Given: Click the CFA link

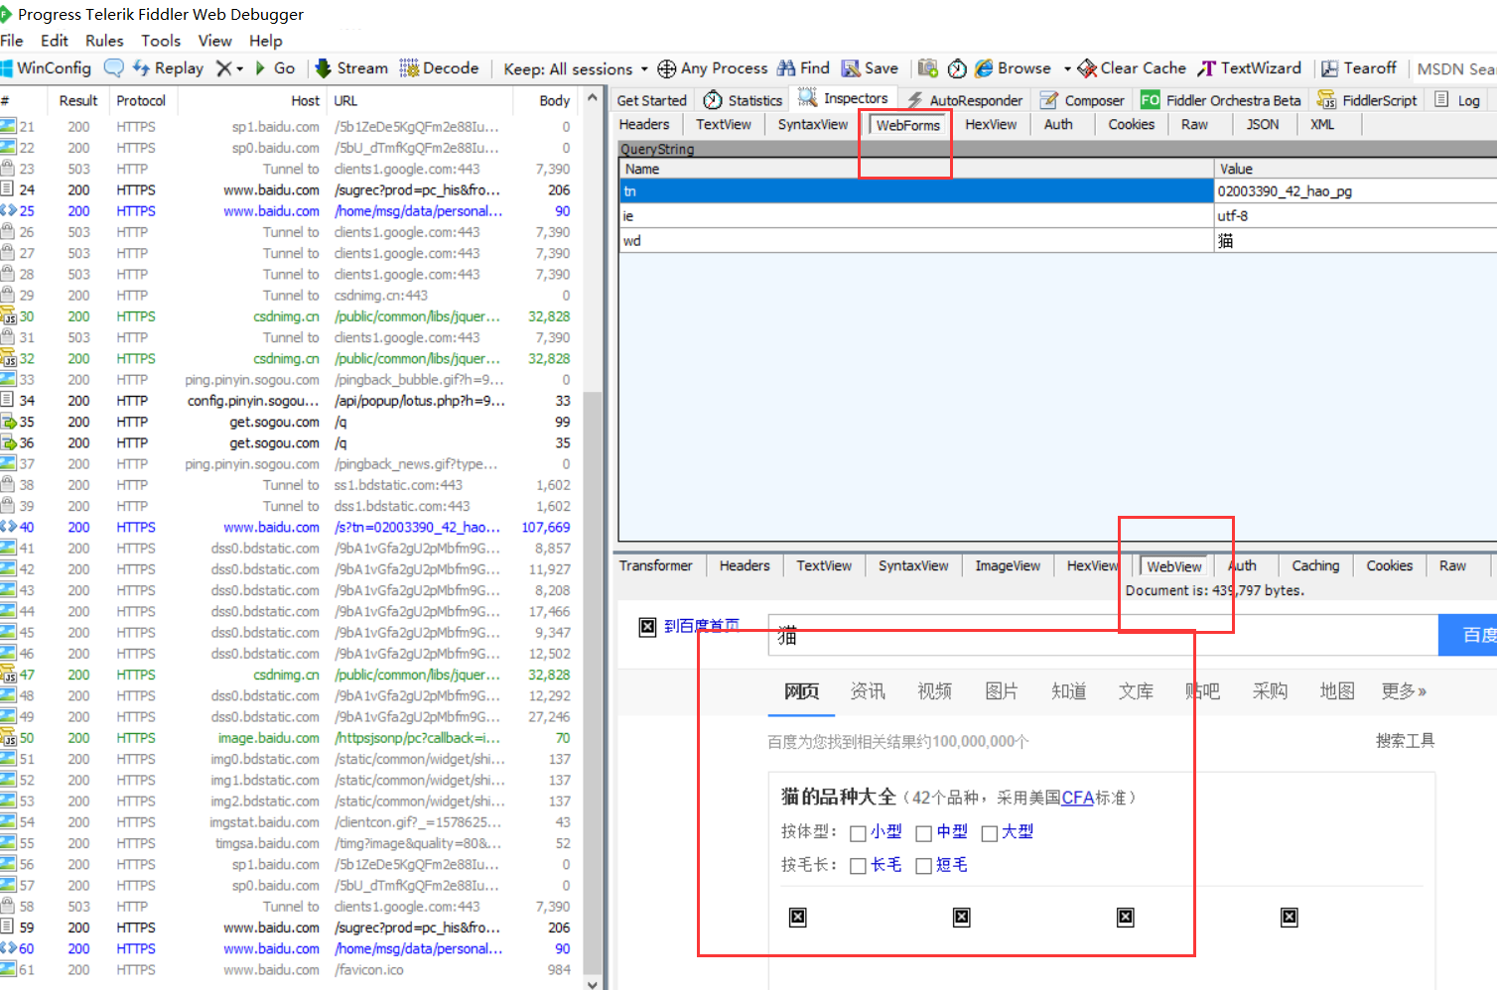Looking at the screenshot, I should click(x=1077, y=798).
